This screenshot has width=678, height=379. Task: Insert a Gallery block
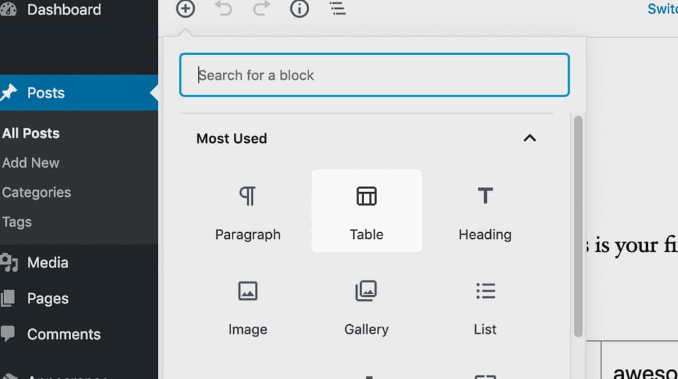[x=366, y=306]
